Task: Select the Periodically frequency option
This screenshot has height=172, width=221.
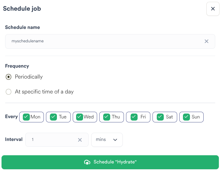Action: pos(9,77)
